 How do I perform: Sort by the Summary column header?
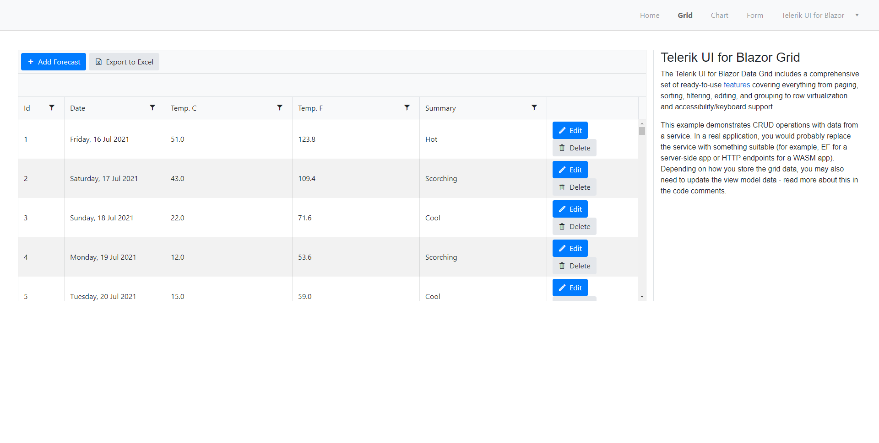(440, 108)
